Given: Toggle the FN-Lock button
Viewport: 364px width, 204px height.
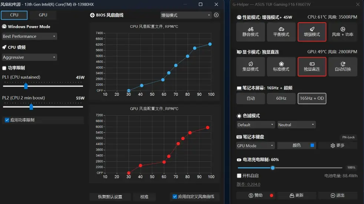Looking at the screenshot, I should click(x=348, y=137).
